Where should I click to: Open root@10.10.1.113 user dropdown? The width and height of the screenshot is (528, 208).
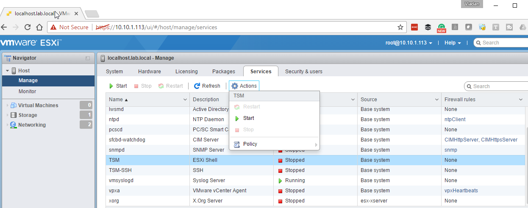pos(409,43)
